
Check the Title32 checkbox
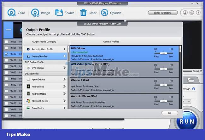click(x=6, y=85)
